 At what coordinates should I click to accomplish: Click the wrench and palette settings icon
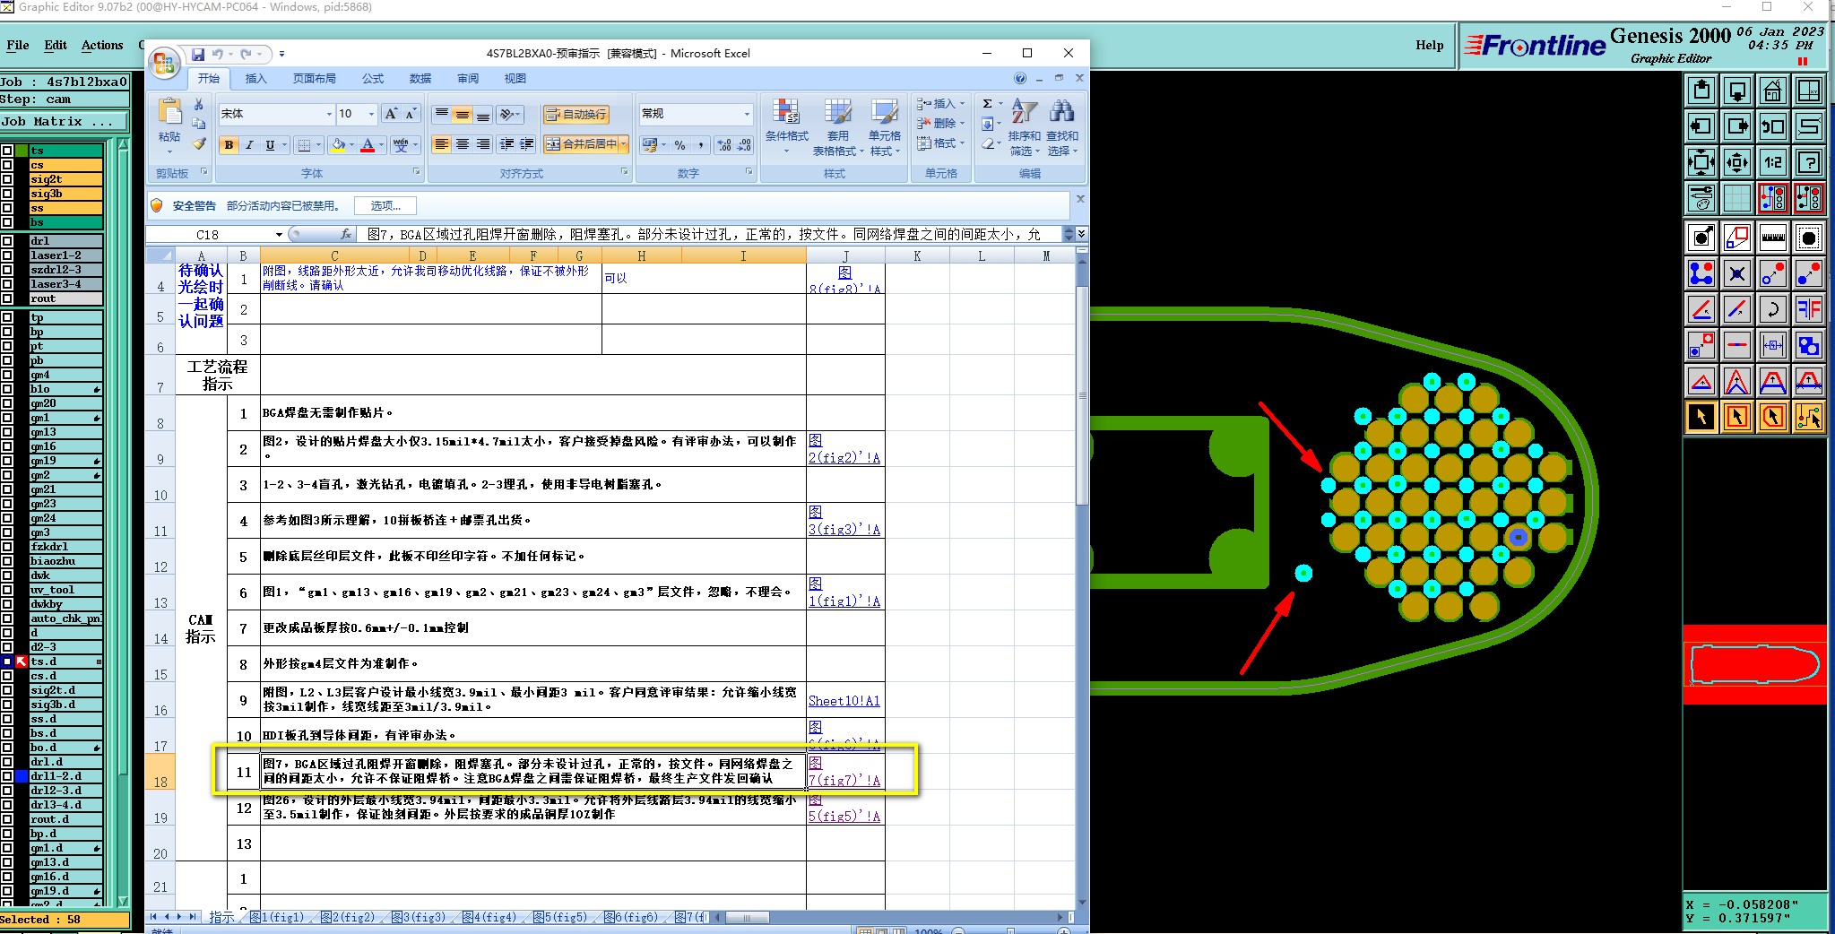(1701, 198)
